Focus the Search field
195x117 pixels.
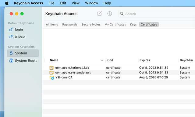pos(157,14)
